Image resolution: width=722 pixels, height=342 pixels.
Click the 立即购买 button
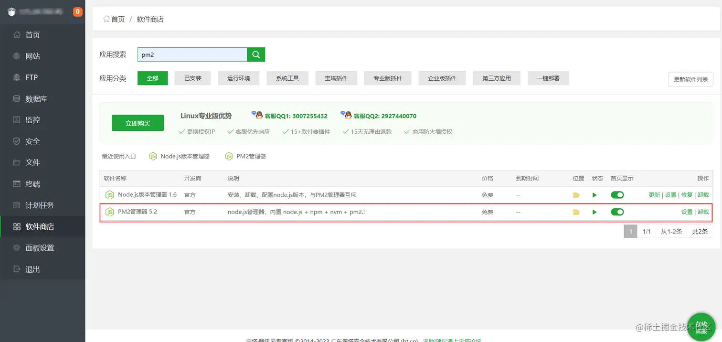[x=138, y=123]
